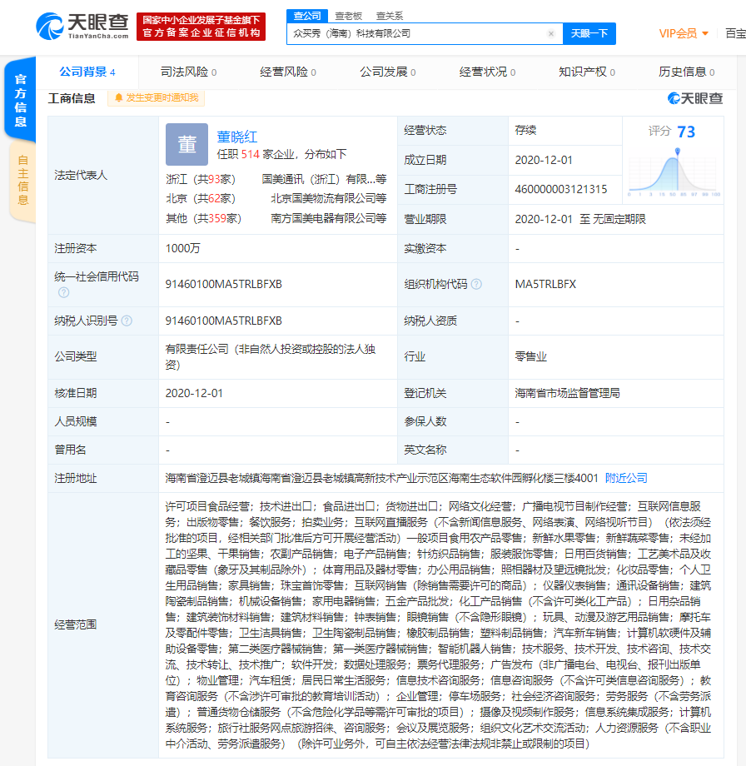
Task: Click the company name search input field
Action: 416,34
